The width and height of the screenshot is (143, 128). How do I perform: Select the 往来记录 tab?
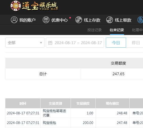pos(117,30)
